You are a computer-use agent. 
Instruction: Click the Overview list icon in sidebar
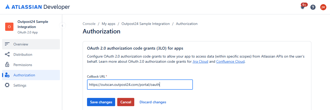click(x=7, y=44)
